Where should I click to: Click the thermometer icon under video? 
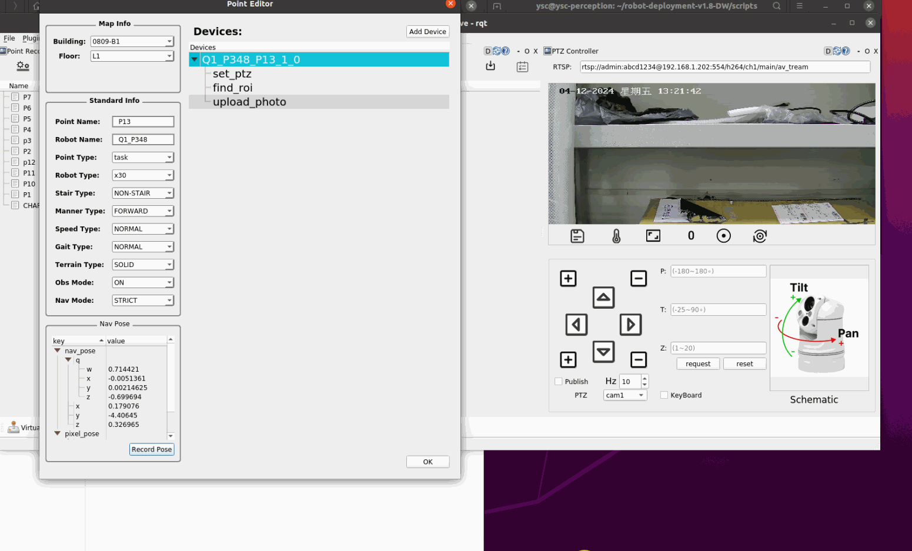tap(616, 236)
